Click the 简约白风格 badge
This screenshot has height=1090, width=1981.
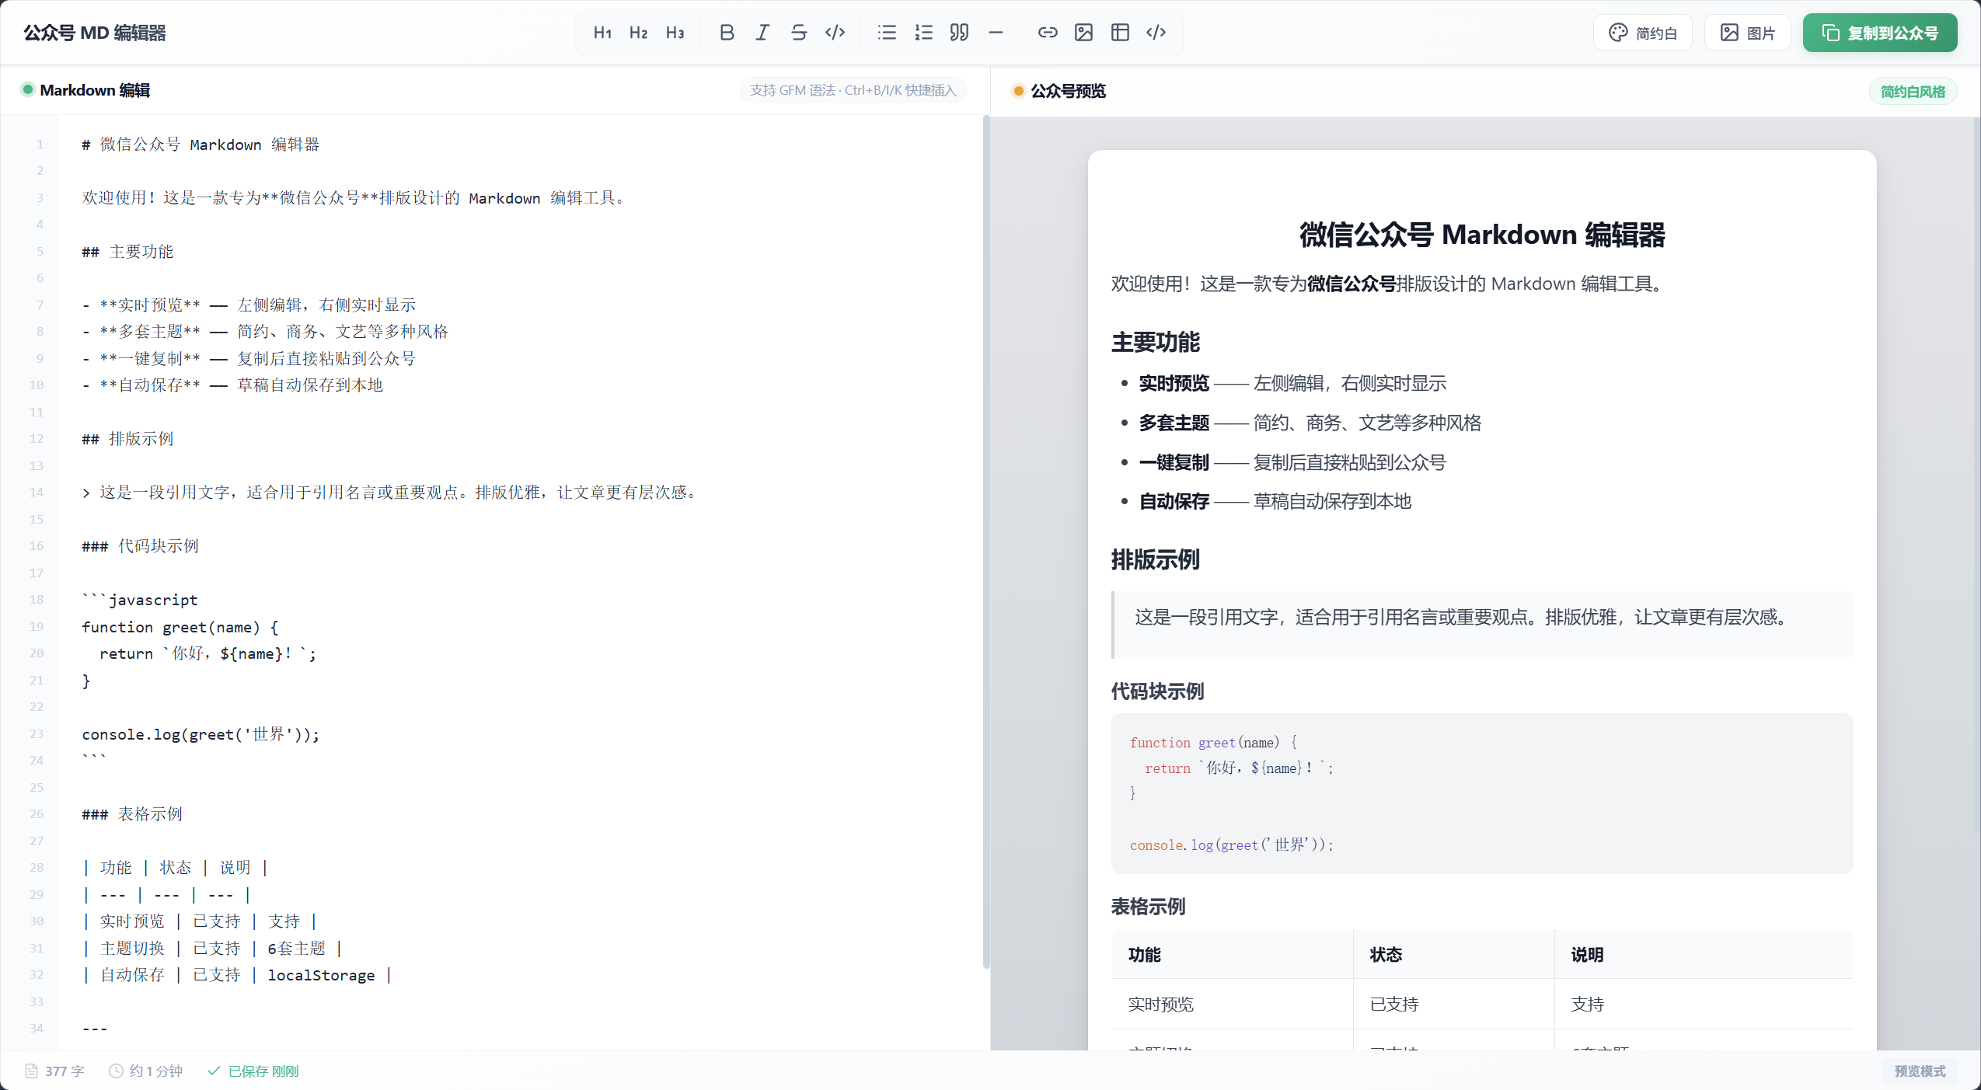click(1913, 92)
